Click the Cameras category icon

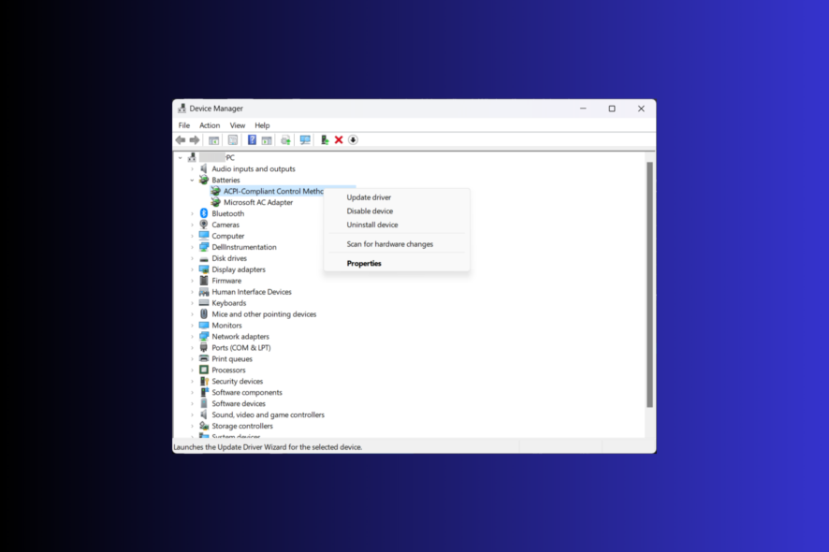point(204,225)
